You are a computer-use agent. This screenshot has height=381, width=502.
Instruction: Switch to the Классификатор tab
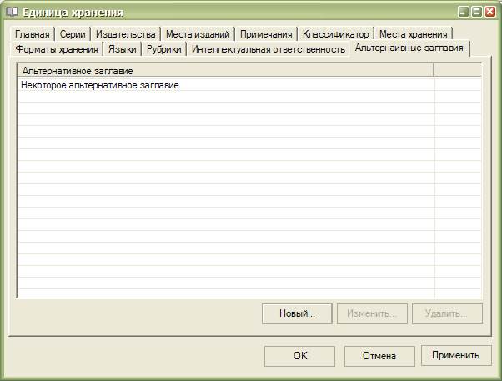coord(335,34)
